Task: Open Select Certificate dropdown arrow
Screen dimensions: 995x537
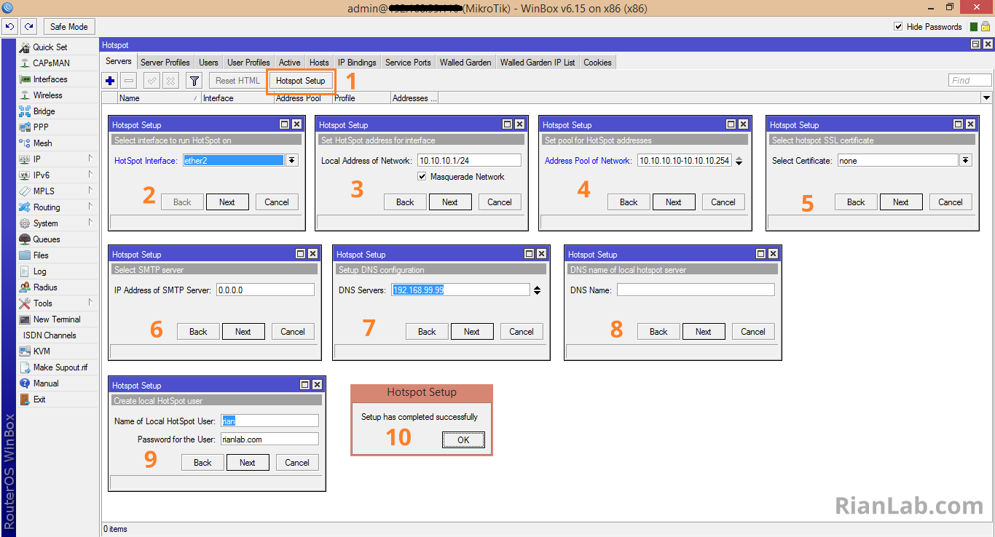Action: pos(966,160)
